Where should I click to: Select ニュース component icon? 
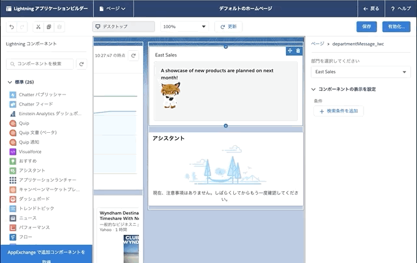(13, 218)
